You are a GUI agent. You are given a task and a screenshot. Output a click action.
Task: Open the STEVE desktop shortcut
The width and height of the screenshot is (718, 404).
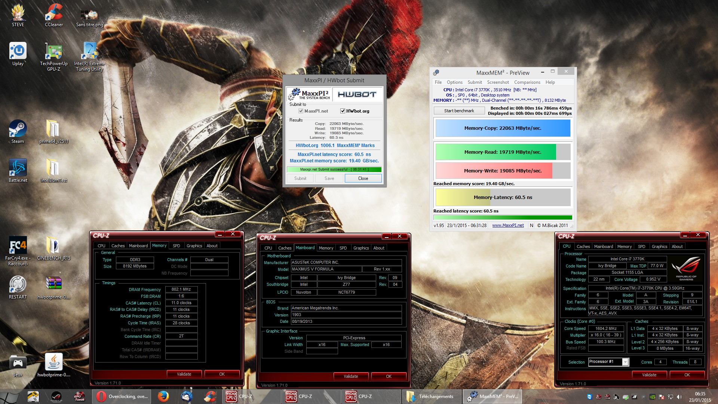[18, 15]
